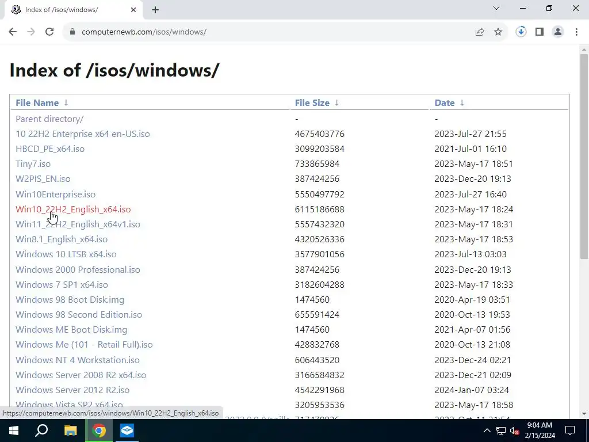Download W2PIS_EN.iso
589x442 pixels.
(x=43, y=179)
